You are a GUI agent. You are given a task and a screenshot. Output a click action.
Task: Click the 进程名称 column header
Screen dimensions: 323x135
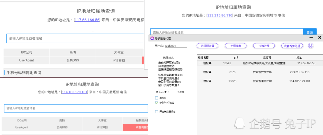click(203, 57)
